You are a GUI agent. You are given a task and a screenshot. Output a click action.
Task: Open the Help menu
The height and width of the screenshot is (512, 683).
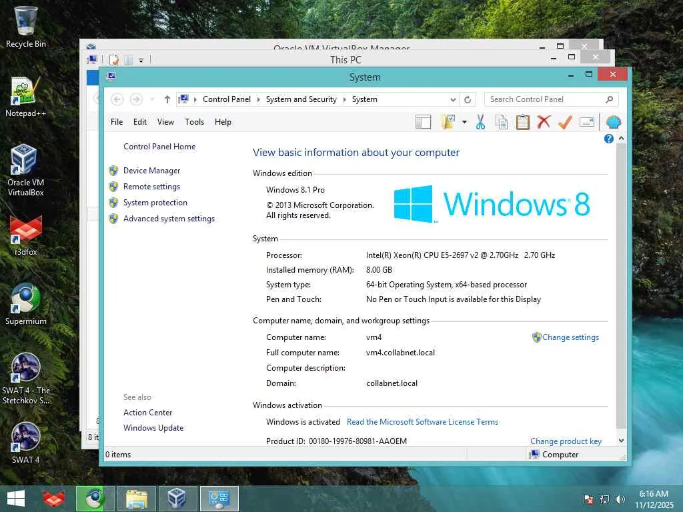223,122
